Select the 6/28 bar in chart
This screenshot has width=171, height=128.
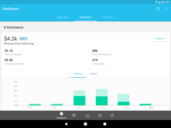(145, 104)
